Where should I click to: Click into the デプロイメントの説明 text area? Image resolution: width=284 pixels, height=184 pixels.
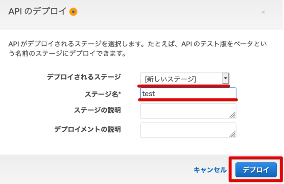pos(188,130)
